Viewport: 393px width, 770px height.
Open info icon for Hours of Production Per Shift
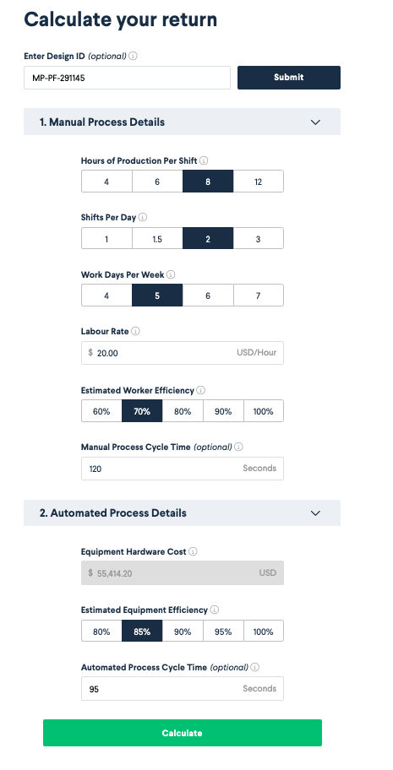[x=205, y=160]
